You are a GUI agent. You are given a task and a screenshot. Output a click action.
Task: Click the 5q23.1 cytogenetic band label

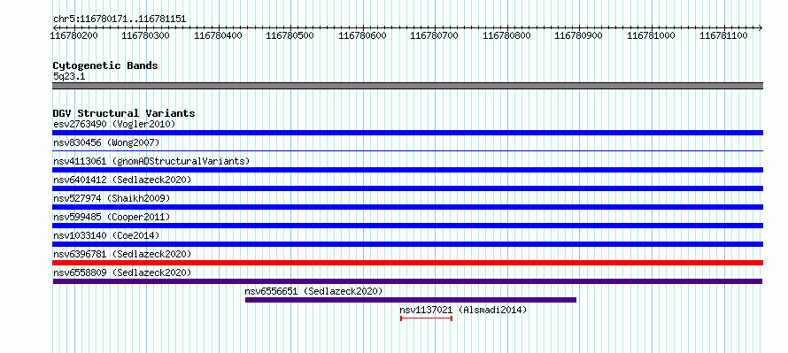69,76
